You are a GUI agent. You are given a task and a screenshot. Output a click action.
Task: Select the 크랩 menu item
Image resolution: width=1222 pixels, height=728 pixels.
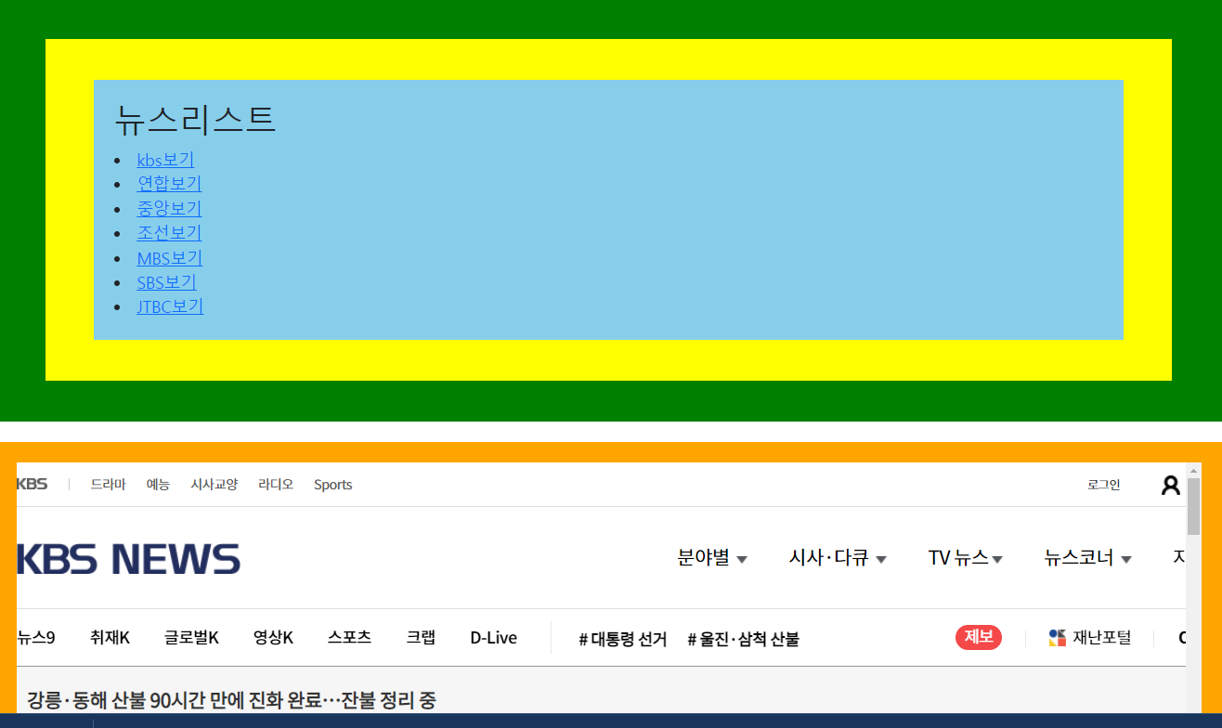point(421,637)
